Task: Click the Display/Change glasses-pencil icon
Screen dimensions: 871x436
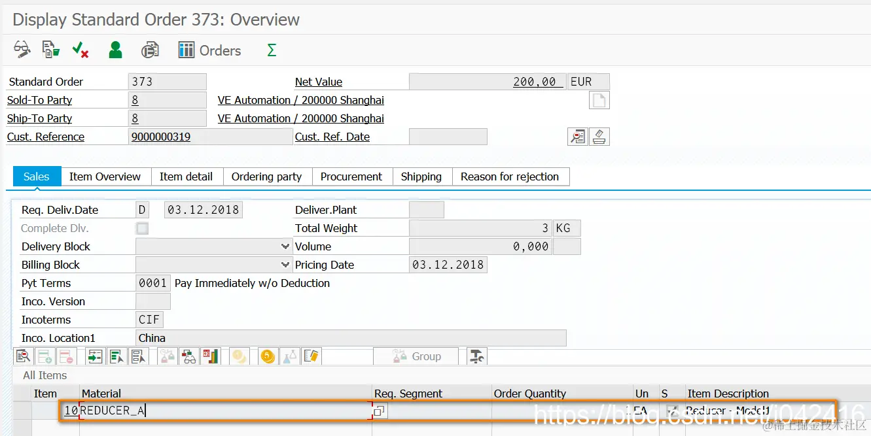Action: click(22, 50)
